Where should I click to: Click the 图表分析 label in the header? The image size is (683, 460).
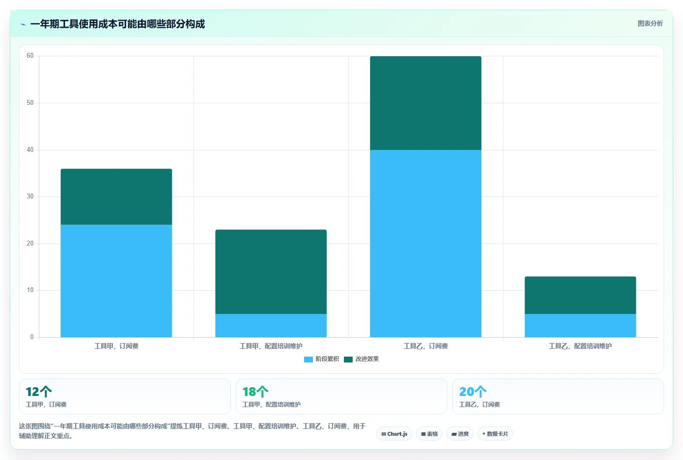pos(650,24)
